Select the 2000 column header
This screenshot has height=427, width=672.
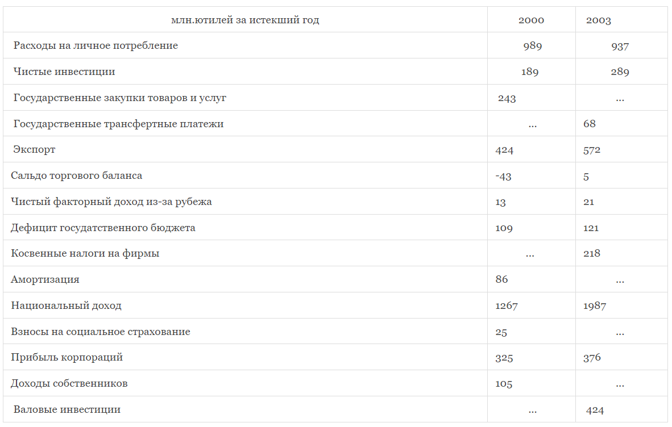pos(531,20)
